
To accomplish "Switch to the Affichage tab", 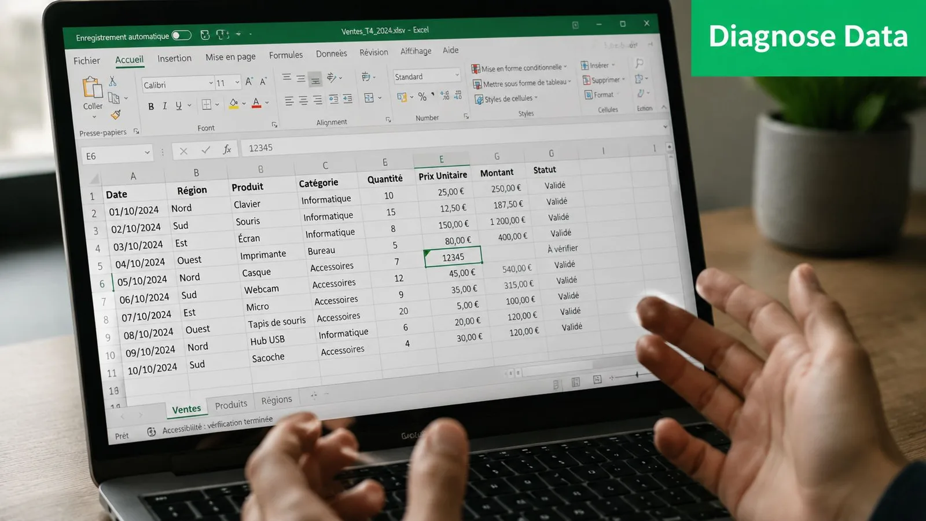I will (x=416, y=51).
